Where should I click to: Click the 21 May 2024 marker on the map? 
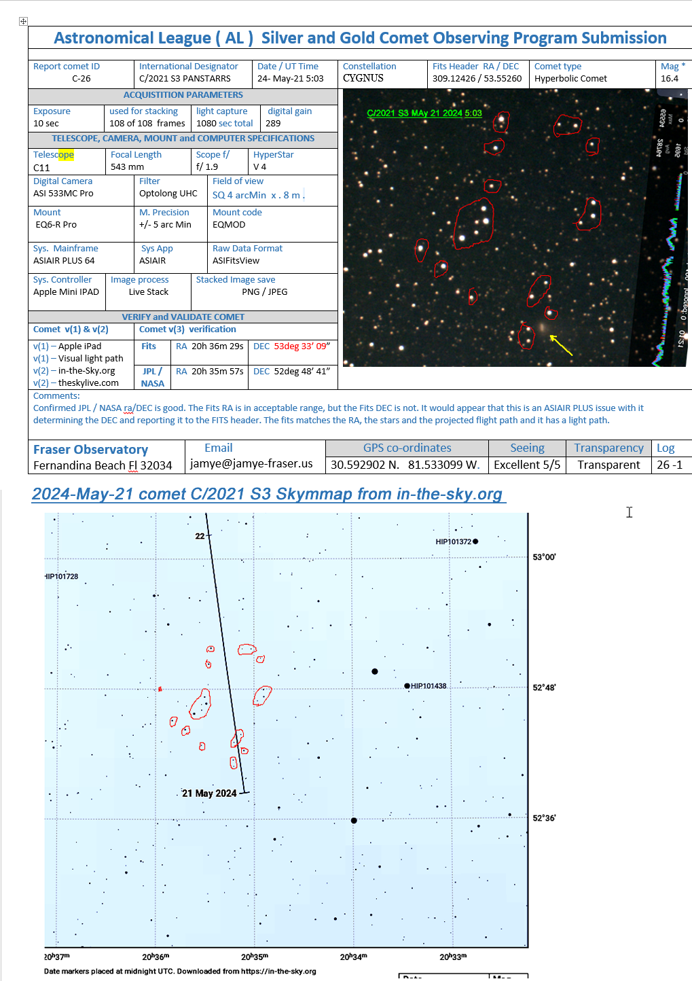point(209,793)
